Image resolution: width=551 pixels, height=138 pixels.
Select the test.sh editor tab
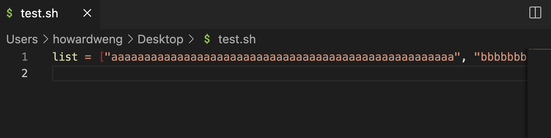[39, 13]
